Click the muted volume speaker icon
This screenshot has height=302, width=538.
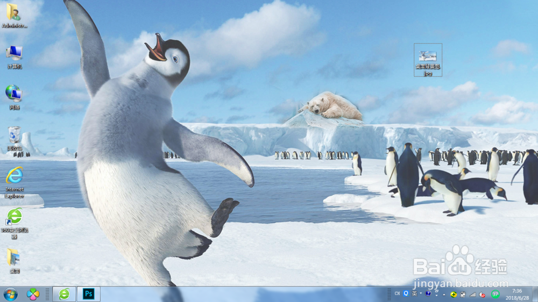482,294
